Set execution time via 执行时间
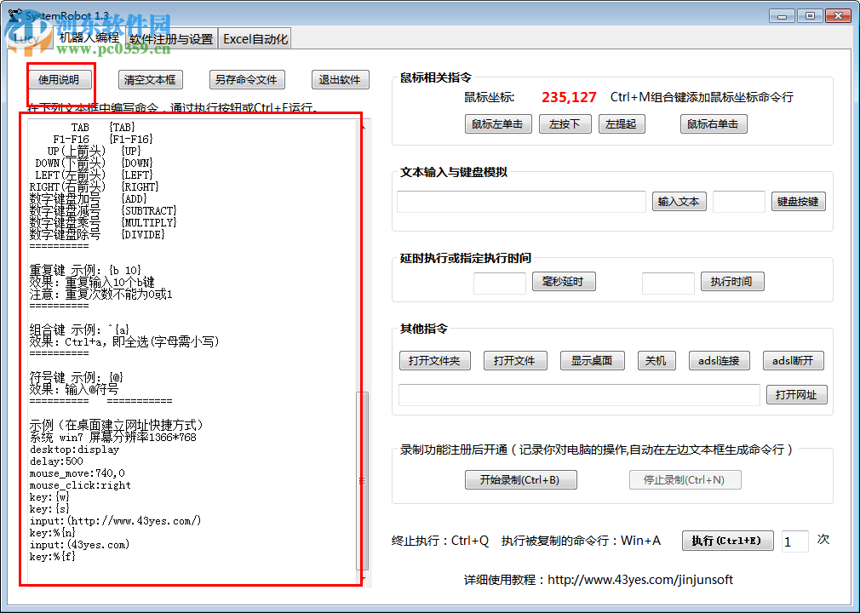The image size is (860, 613). (731, 281)
